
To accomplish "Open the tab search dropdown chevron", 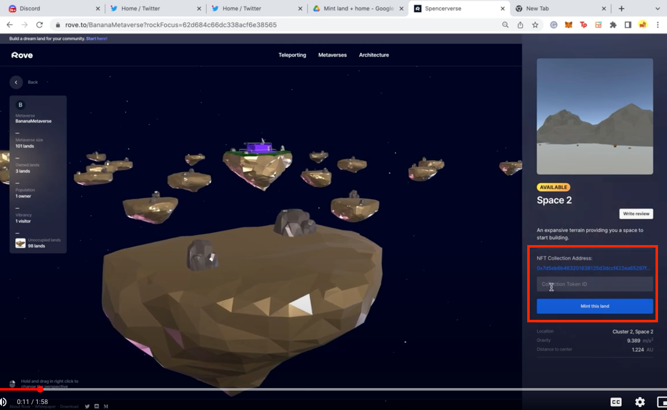I will point(658,8).
